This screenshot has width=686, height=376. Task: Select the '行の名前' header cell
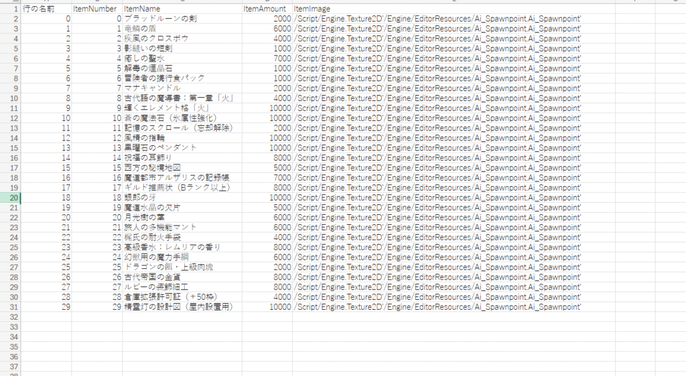click(46, 9)
